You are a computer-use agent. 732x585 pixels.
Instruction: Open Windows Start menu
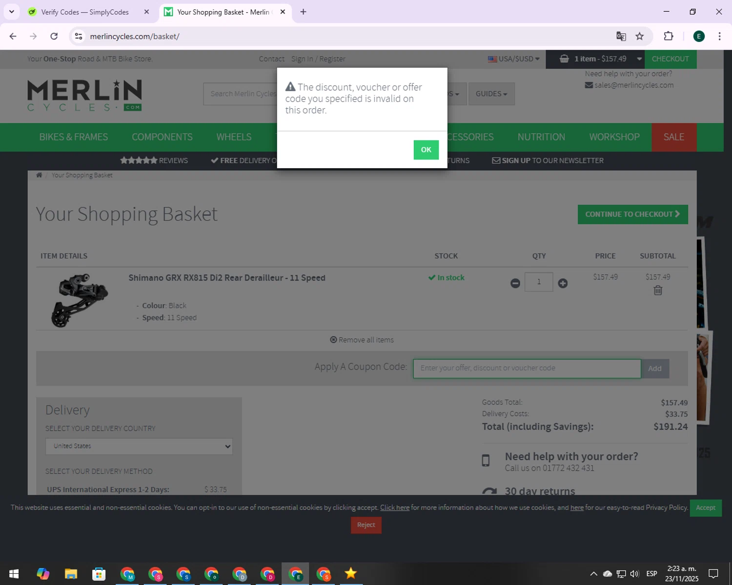click(x=14, y=574)
